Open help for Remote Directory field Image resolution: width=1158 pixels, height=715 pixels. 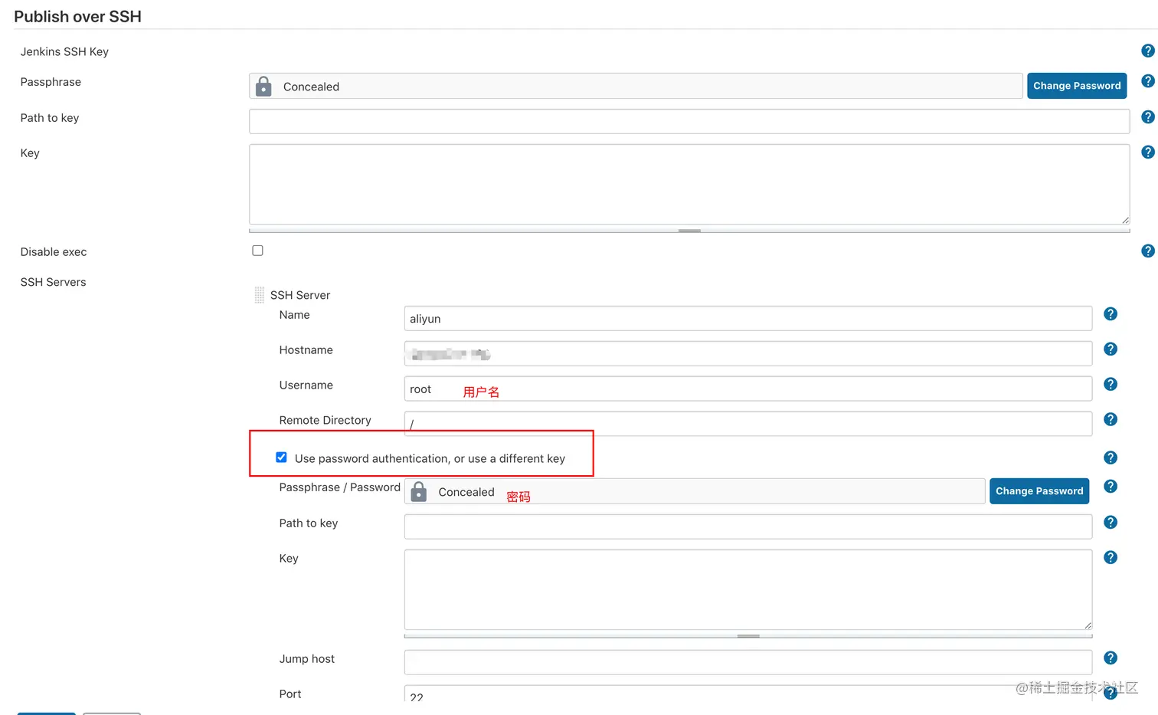[1111, 419]
